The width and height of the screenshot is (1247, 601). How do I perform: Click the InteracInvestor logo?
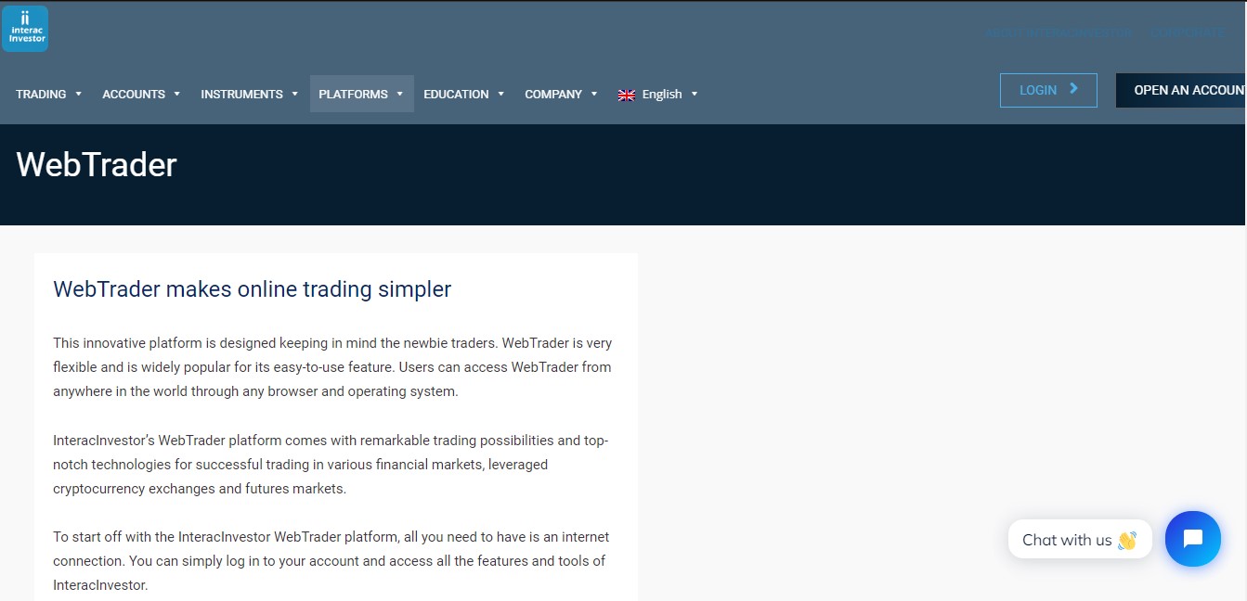click(25, 29)
